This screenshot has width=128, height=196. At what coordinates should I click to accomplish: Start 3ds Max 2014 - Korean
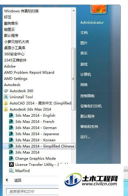coord(35,140)
